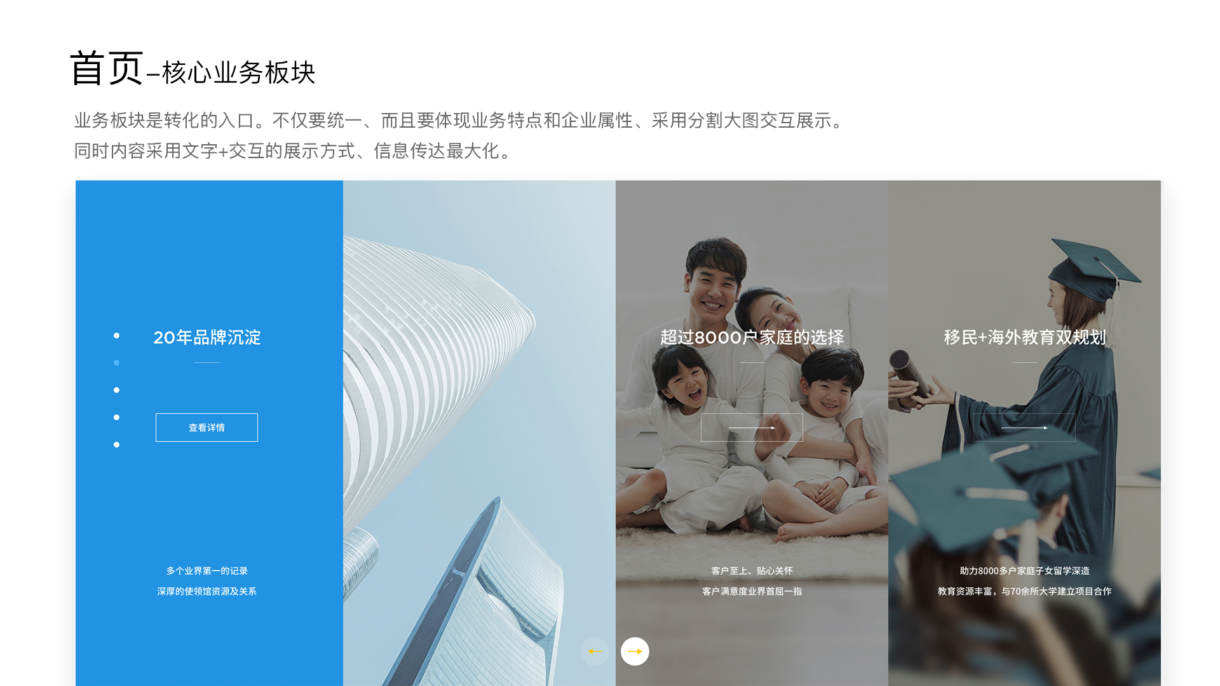The width and height of the screenshot is (1220, 686).
Task: Click 深厚的使领馆资源及关系 text
Action: coord(207,591)
